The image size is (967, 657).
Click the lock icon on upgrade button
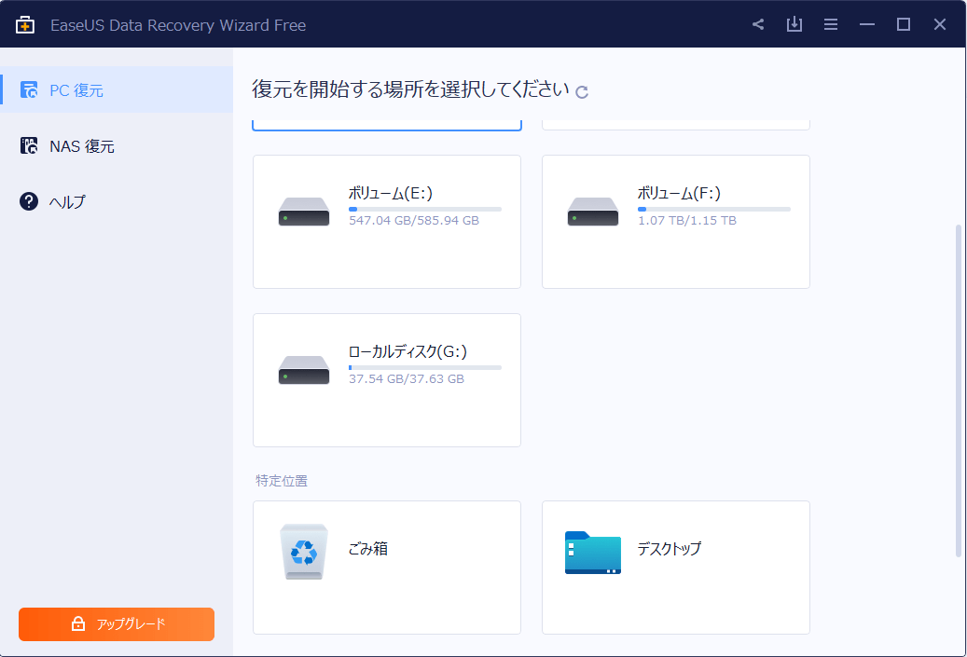click(78, 623)
